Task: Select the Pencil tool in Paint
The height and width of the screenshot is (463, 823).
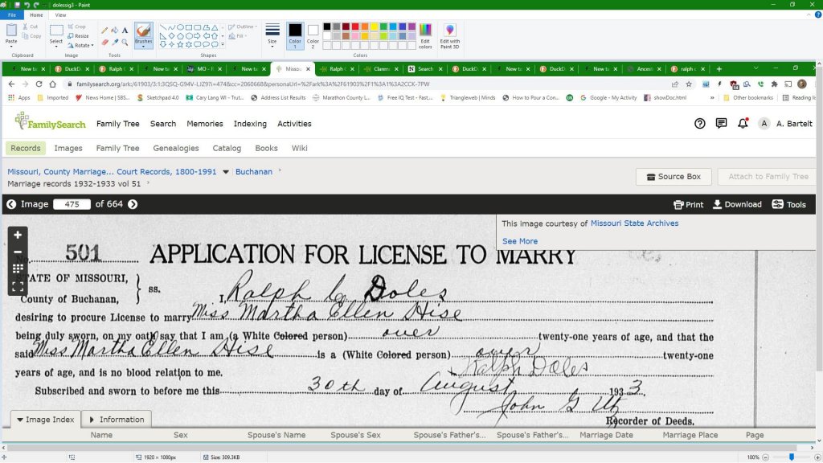Action: pos(104,31)
